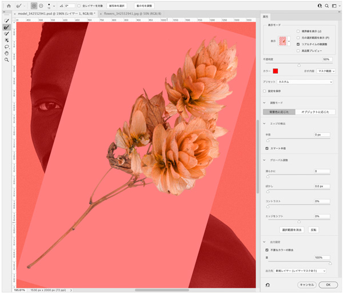Viewport: 343px width, 293px height.
Task: Enable 境界線を表示 (J) checkbox
Action: point(298,31)
